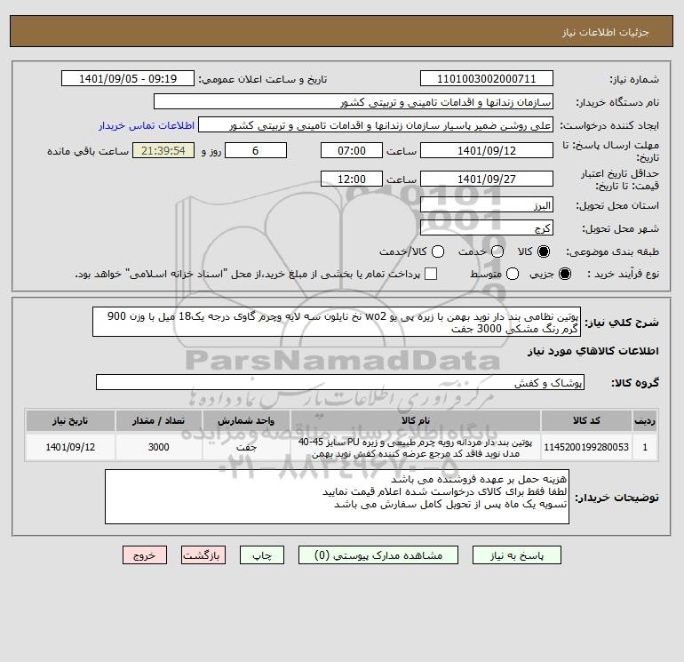Click product code 1145200199280053 cell
Image resolution: width=684 pixels, height=662 pixels.
tap(586, 447)
